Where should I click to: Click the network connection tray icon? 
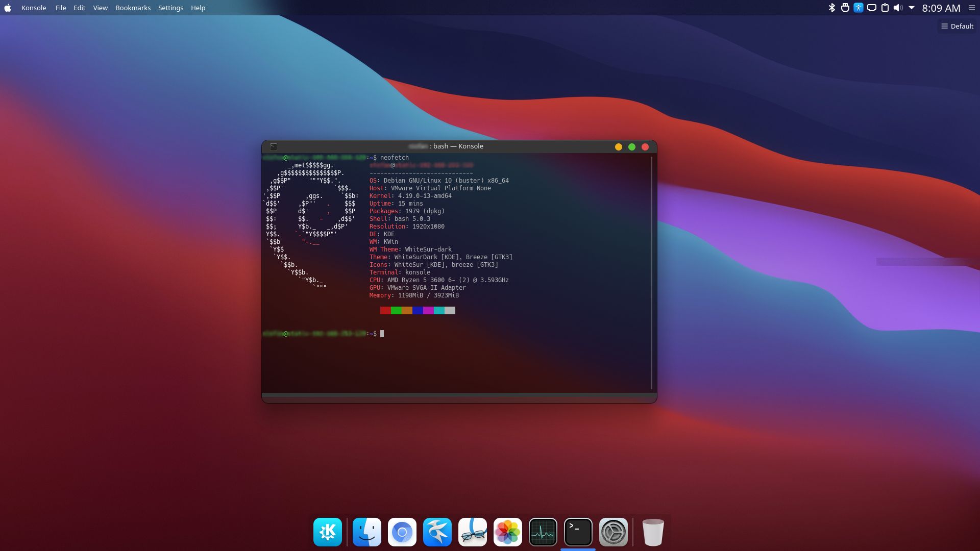[x=872, y=8]
